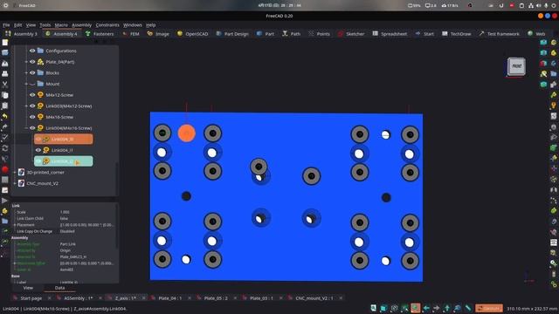This screenshot has height=314, width=559.
Task: Open the Constraints menu
Action: [107, 25]
